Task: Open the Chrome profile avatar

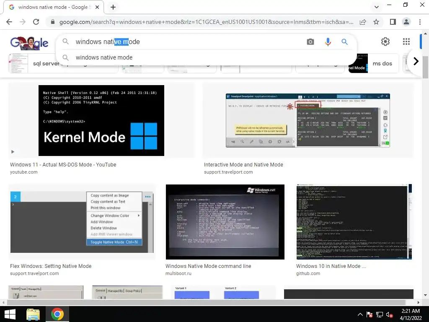Action: pyautogui.click(x=406, y=22)
